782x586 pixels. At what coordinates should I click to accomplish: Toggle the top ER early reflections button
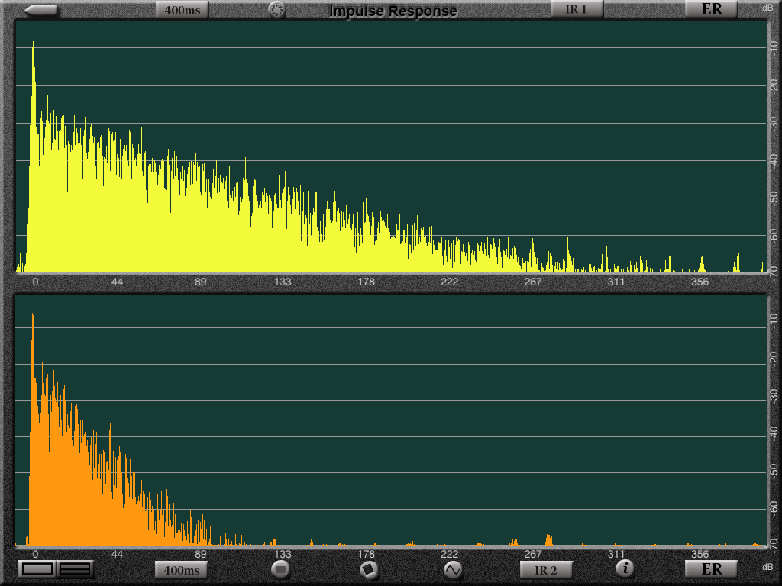(711, 10)
